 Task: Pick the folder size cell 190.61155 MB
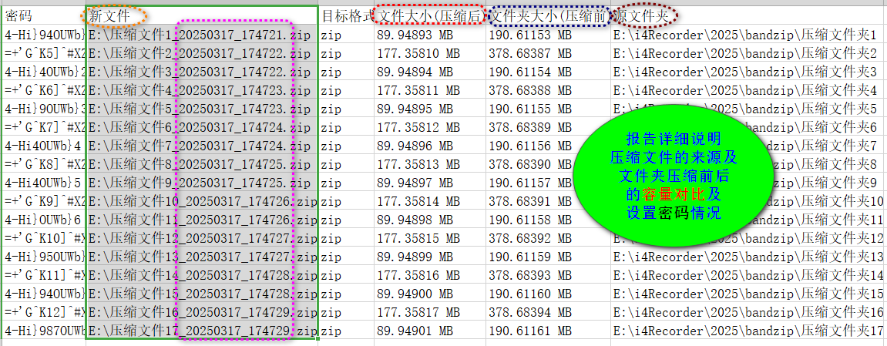[x=548, y=109]
